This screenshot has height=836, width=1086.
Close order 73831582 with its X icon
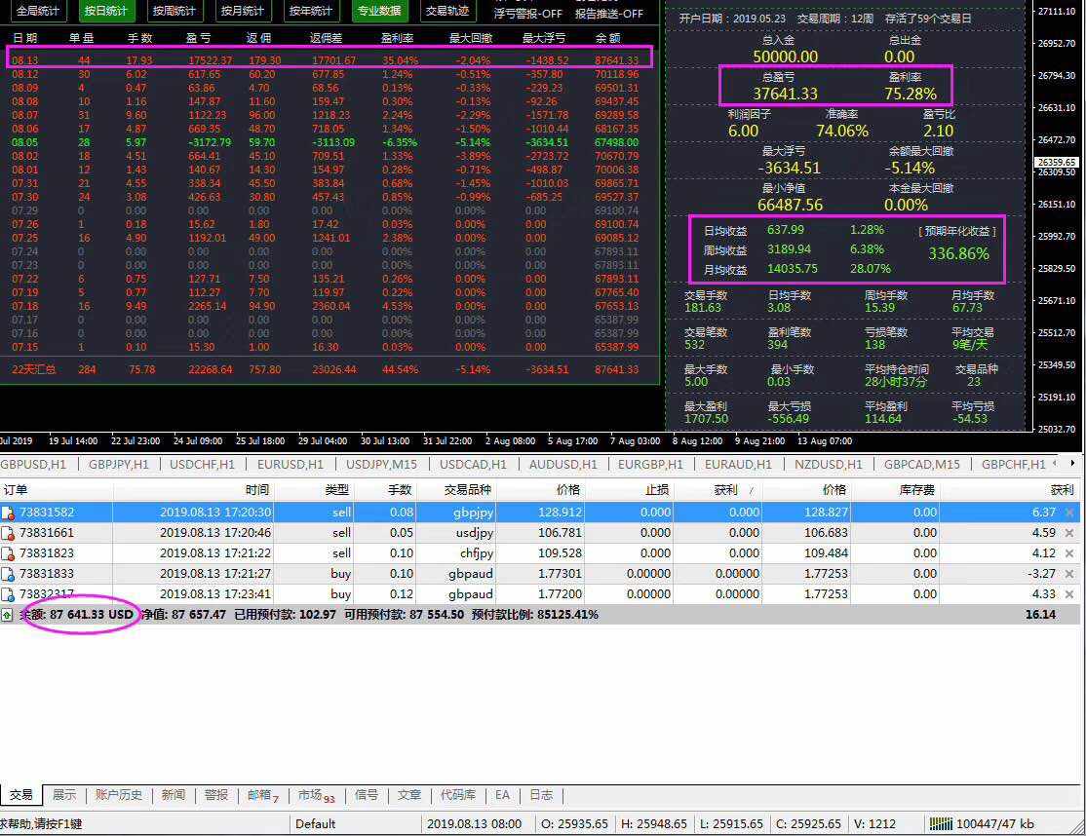1069,513
